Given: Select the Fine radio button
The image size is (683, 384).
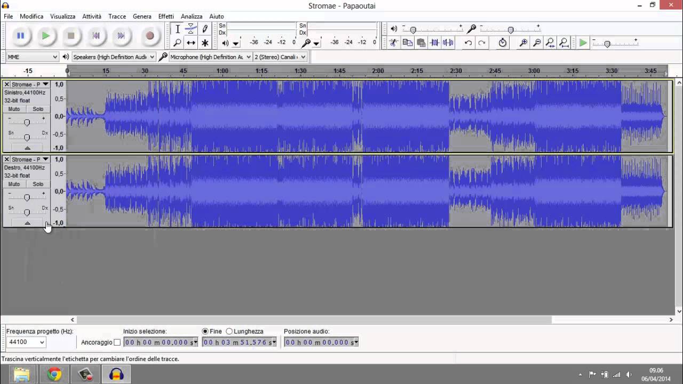Looking at the screenshot, I should click(205, 331).
